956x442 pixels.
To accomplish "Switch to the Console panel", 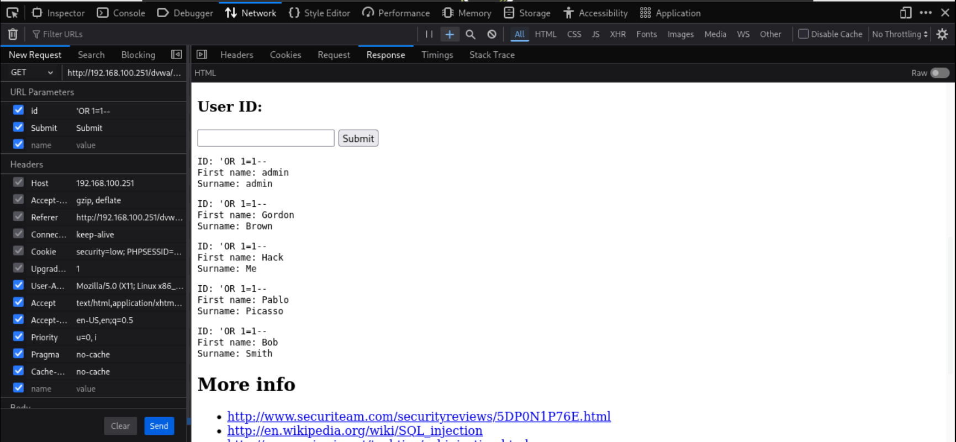I will pos(121,13).
